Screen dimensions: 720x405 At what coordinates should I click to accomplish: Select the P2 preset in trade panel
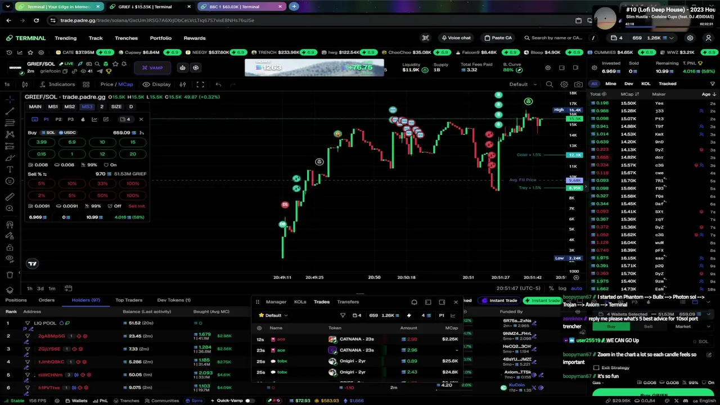pos(58,119)
